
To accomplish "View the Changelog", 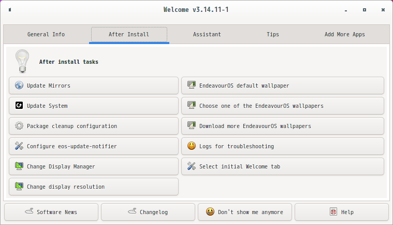I will tap(148, 212).
